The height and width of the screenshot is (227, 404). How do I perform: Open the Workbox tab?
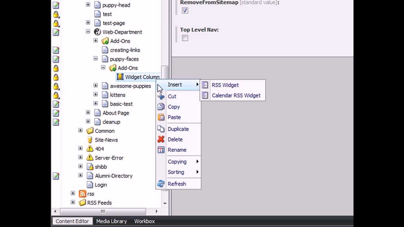pos(145,221)
